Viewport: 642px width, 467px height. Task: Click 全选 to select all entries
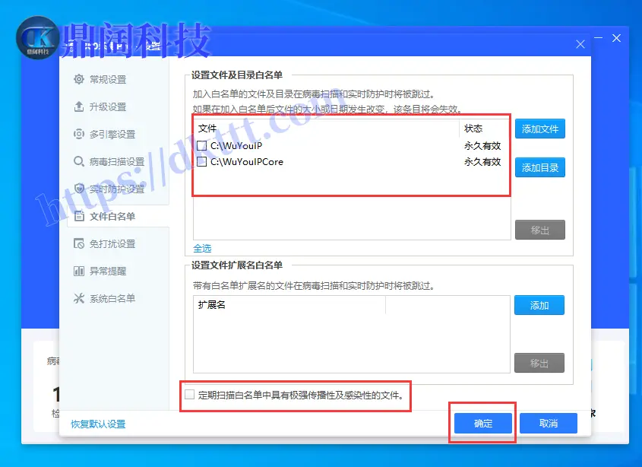tap(202, 248)
